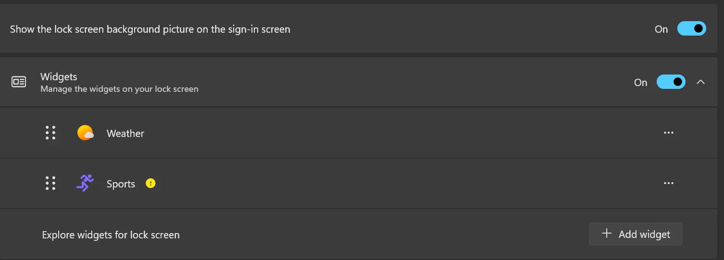Click the plus icon on Add widget

[x=607, y=234]
